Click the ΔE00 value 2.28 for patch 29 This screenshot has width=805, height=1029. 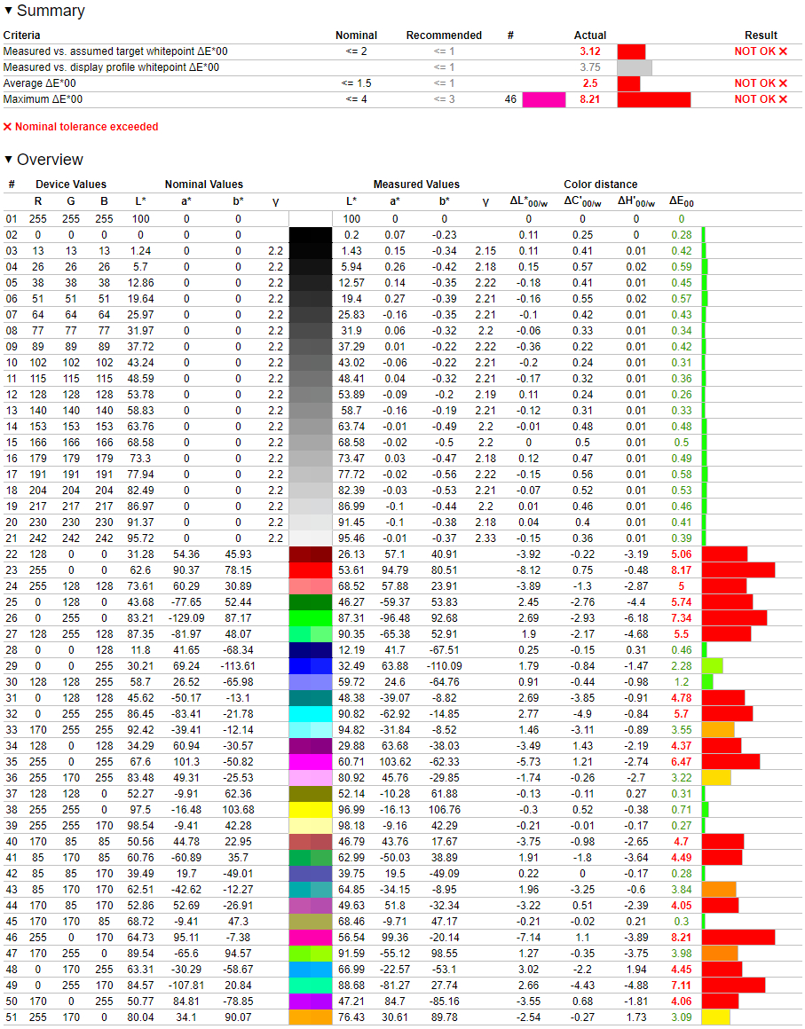[x=681, y=666]
